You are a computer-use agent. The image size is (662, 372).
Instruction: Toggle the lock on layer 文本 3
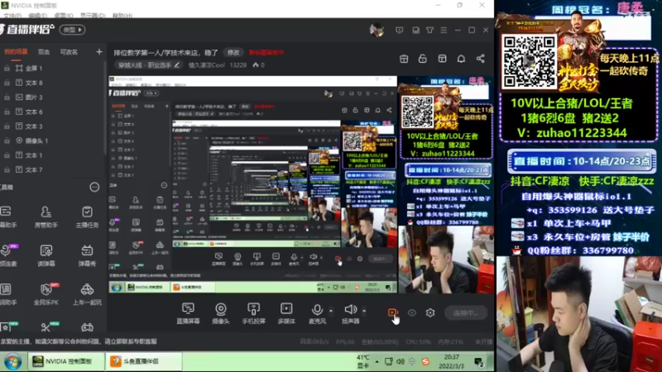pos(7,126)
